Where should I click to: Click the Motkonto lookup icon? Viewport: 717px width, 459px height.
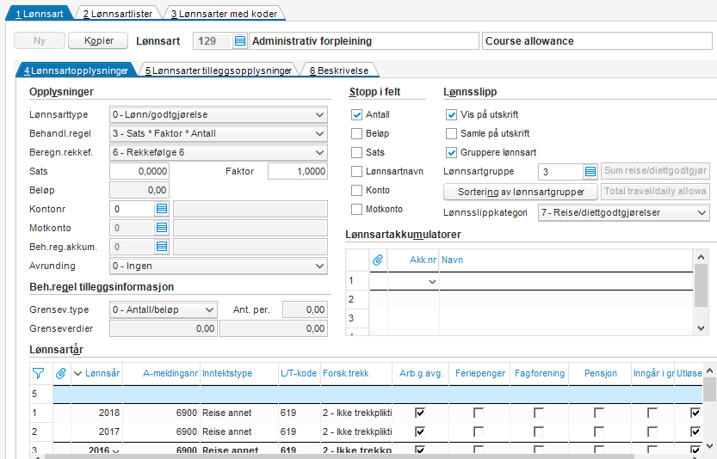coord(161,228)
